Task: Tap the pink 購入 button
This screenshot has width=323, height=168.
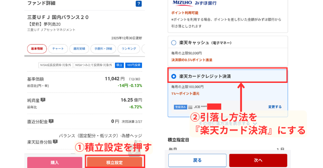Action: (55, 163)
